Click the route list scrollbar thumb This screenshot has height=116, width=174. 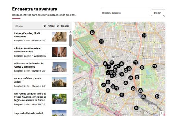70,40
